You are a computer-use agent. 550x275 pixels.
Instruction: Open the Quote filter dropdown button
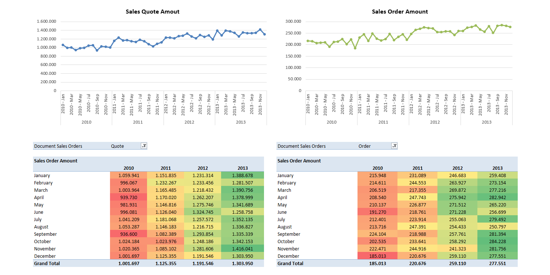(x=144, y=146)
